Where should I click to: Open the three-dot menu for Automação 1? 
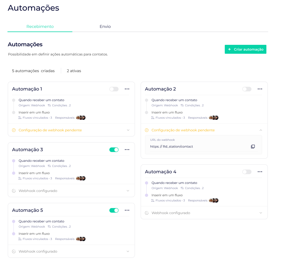pos(127,89)
